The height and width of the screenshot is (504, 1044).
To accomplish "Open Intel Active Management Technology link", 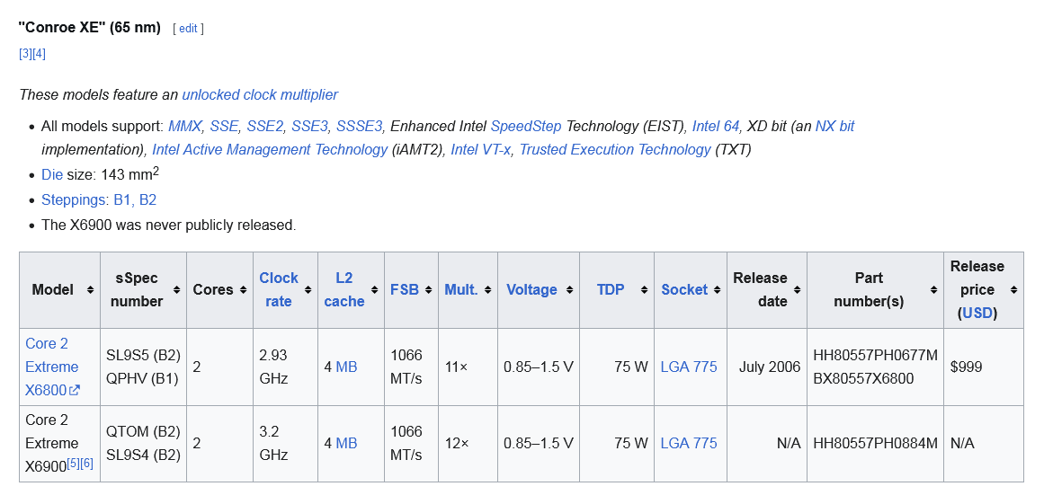I will pos(270,150).
